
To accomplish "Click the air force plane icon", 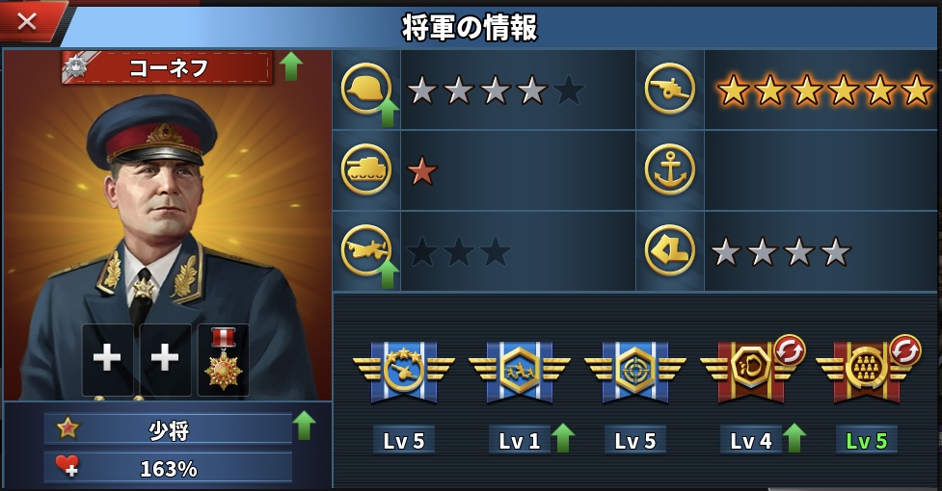I will click(365, 250).
